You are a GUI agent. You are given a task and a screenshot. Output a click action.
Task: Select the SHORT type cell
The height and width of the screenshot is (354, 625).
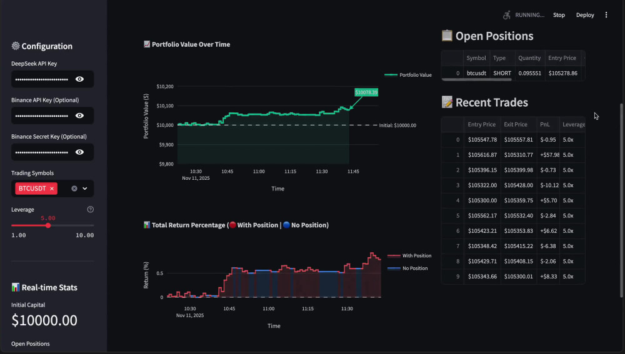502,73
